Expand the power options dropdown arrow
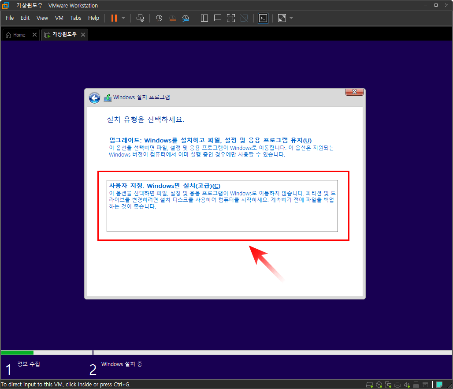This screenshot has width=453, height=389. (123, 18)
